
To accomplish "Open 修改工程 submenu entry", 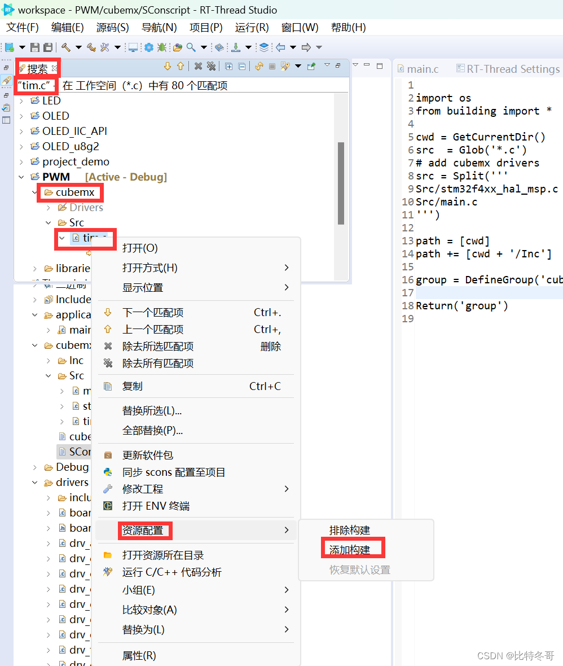I will click(x=196, y=489).
